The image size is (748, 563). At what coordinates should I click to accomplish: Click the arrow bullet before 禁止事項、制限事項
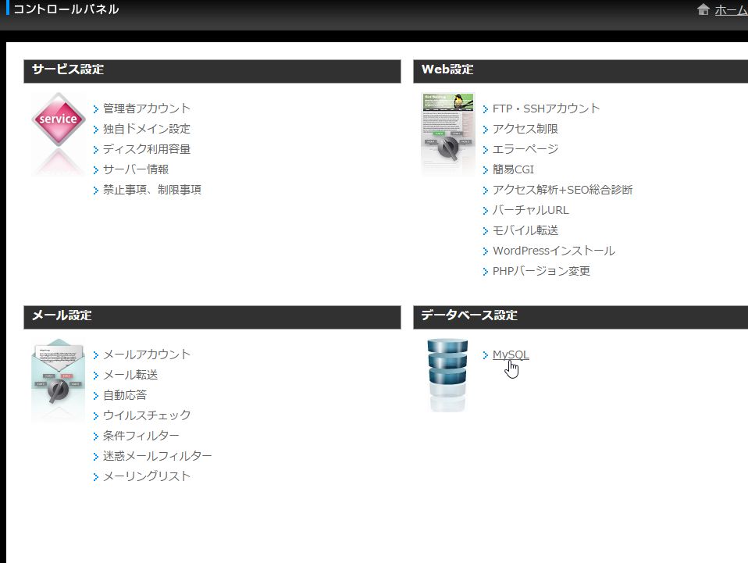tap(96, 191)
